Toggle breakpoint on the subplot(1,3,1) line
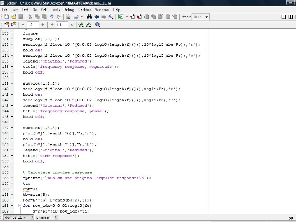This screenshot has width=296, height=222. point(12,39)
